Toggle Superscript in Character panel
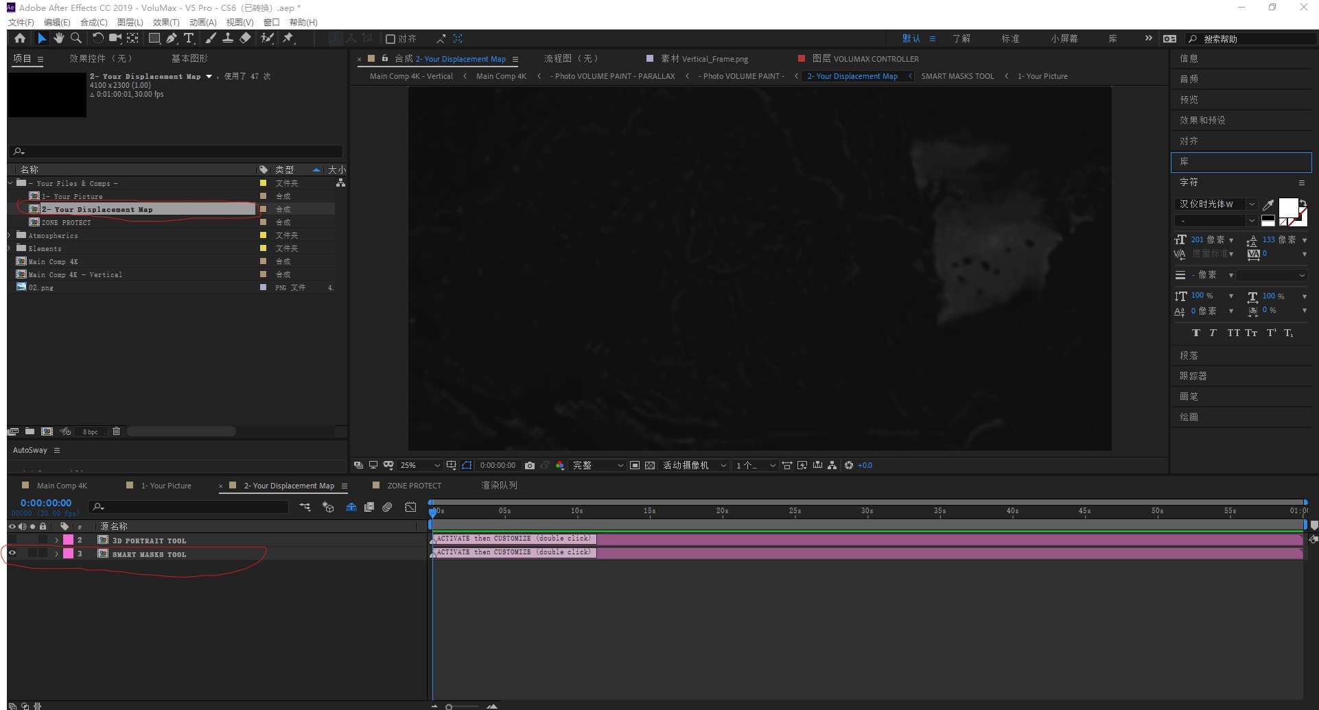Image resolution: width=1319 pixels, height=710 pixels. [1271, 333]
